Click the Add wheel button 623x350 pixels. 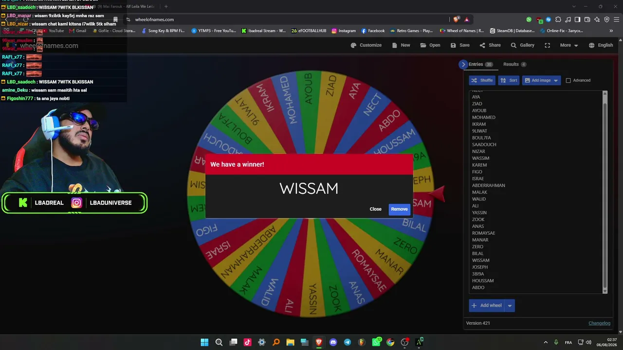point(486,305)
